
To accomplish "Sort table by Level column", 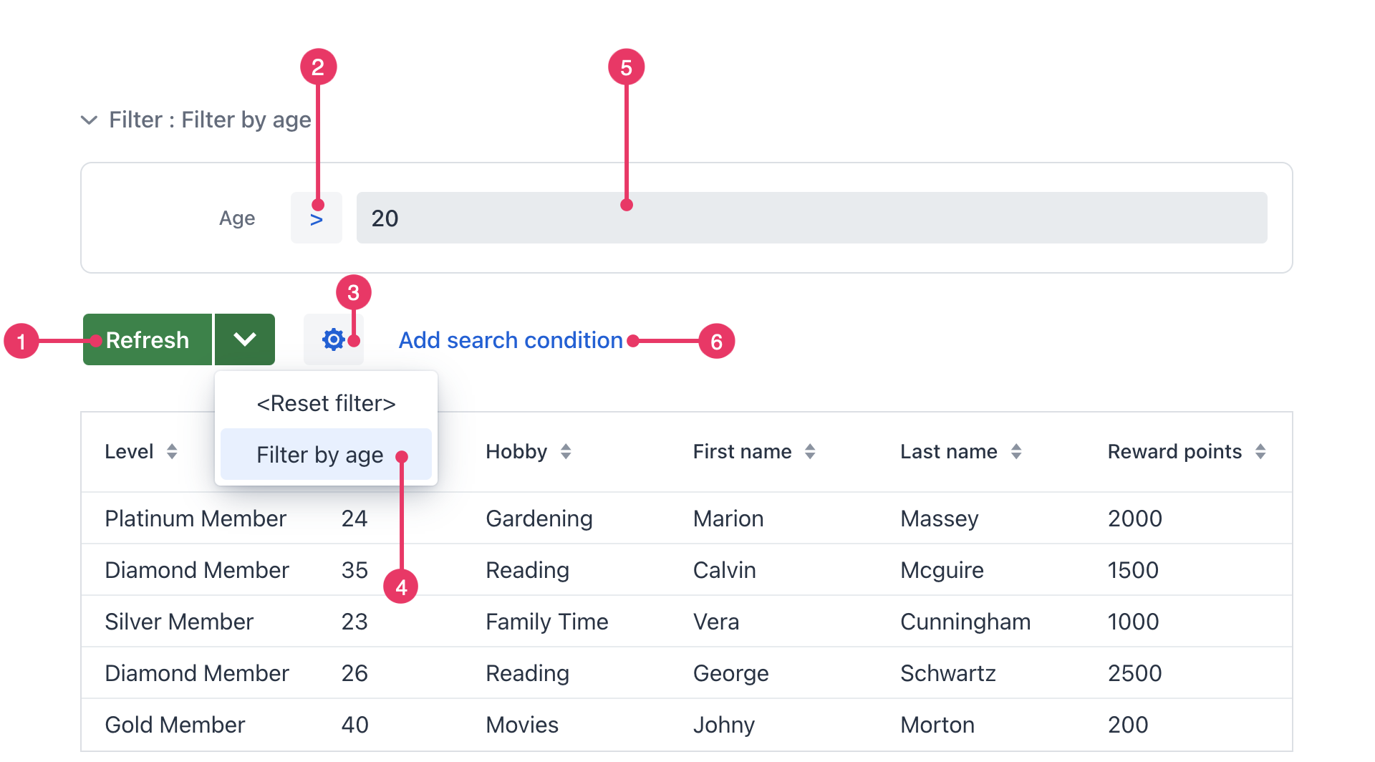I will click(172, 452).
